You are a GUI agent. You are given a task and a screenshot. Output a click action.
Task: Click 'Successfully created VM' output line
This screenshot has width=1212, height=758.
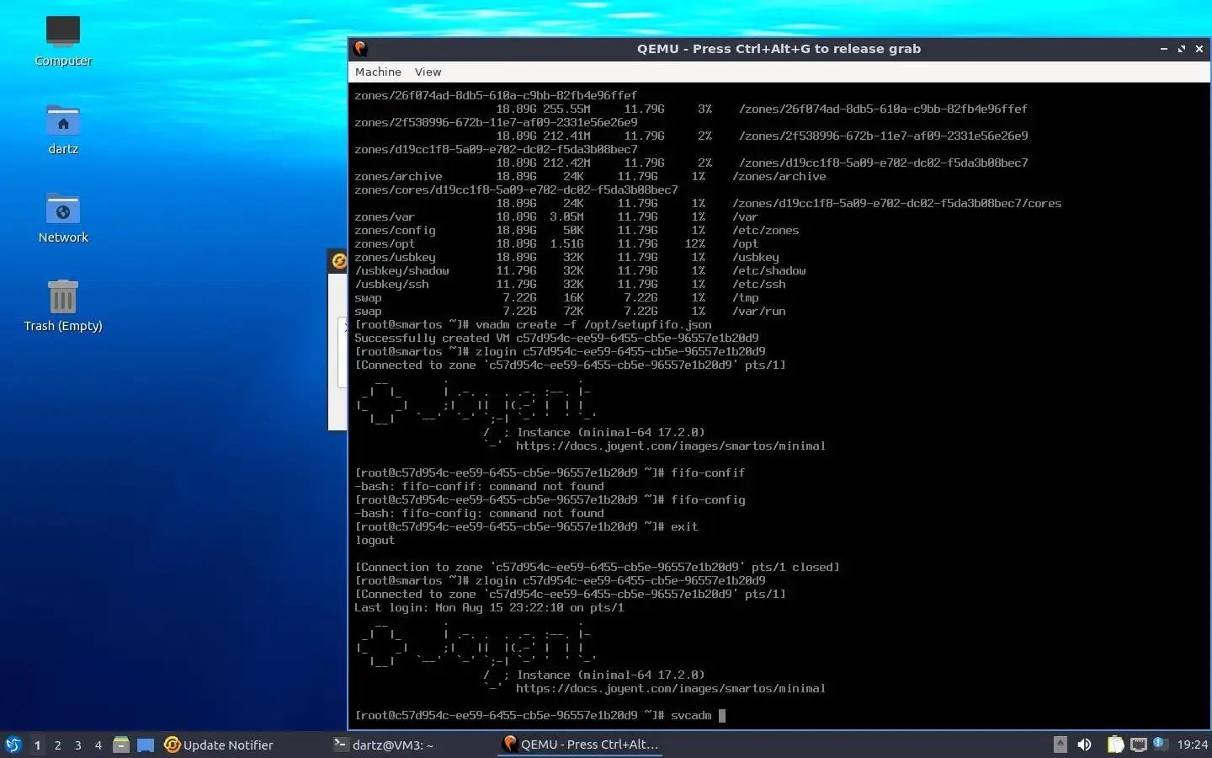point(556,338)
